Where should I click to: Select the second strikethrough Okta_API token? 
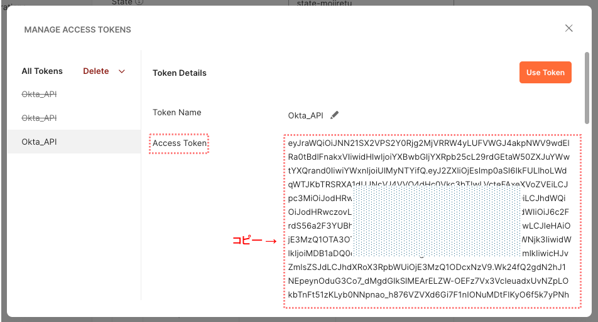click(40, 118)
